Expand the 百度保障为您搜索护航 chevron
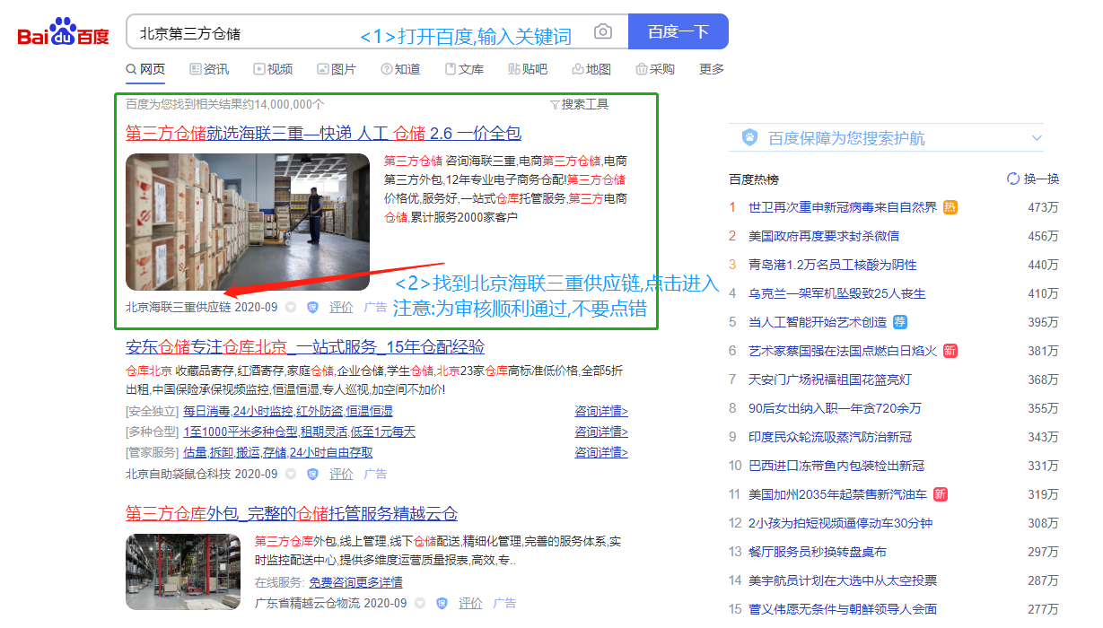Screen dimensions: 1103x628 (1037, 137)
